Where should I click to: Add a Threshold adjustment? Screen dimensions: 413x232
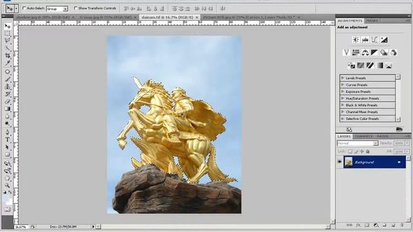(370, 65)
